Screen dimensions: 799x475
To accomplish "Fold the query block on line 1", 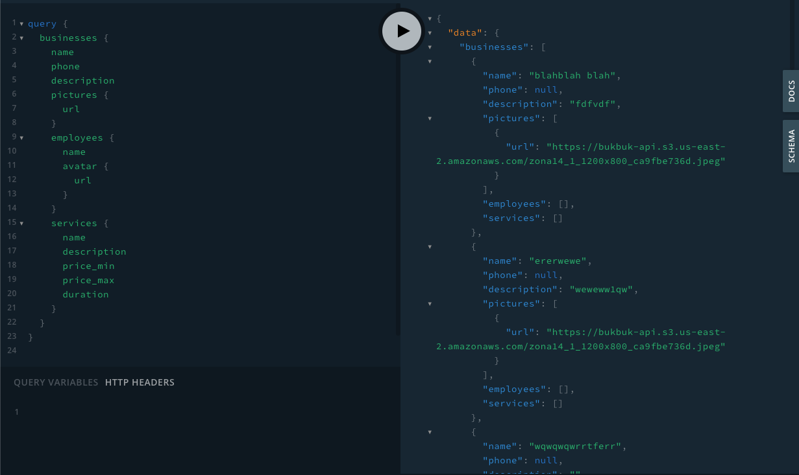I will 21,23.
